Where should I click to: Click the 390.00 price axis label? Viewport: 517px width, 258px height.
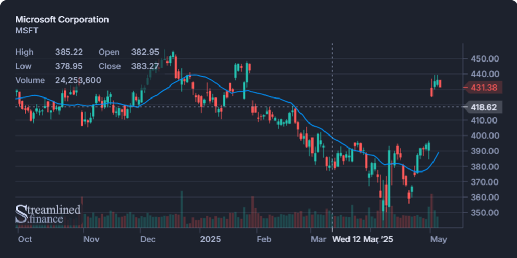point(484,151)
